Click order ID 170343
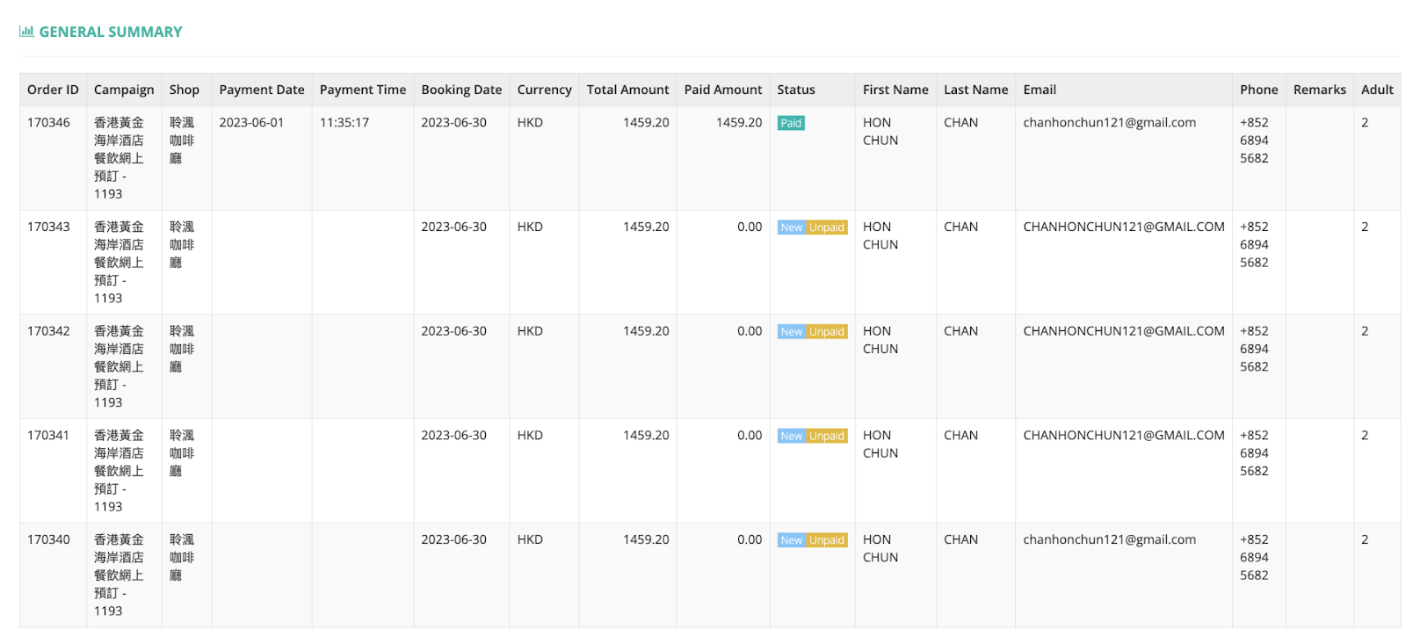Screen dimensions: 1406x629 [48, 227]
